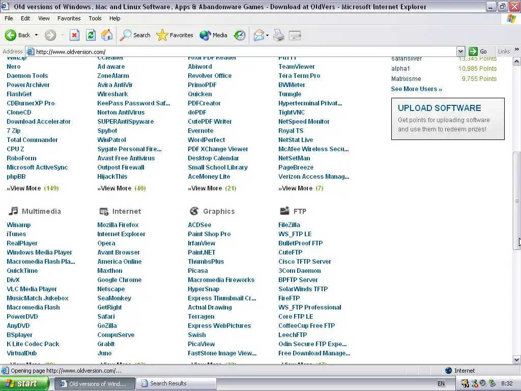
Task: Click the TeamViewer link
Action: [297, 67]
